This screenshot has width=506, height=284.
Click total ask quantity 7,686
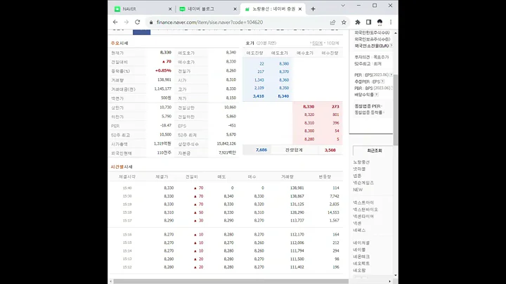click(x=261, y=150)
